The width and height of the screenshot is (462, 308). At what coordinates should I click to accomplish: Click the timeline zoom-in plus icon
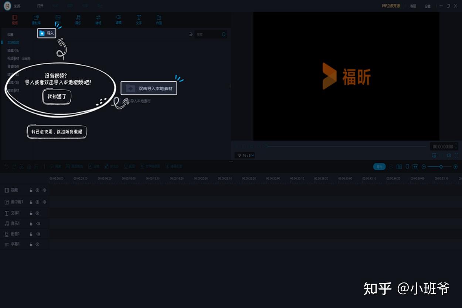tap(455, 167)
